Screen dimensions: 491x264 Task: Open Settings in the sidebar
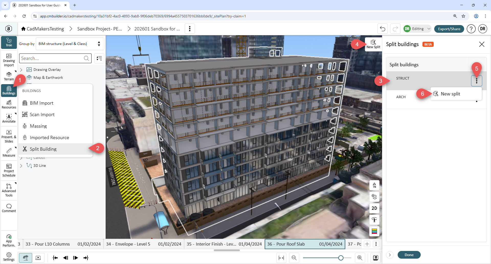point(9,257)
